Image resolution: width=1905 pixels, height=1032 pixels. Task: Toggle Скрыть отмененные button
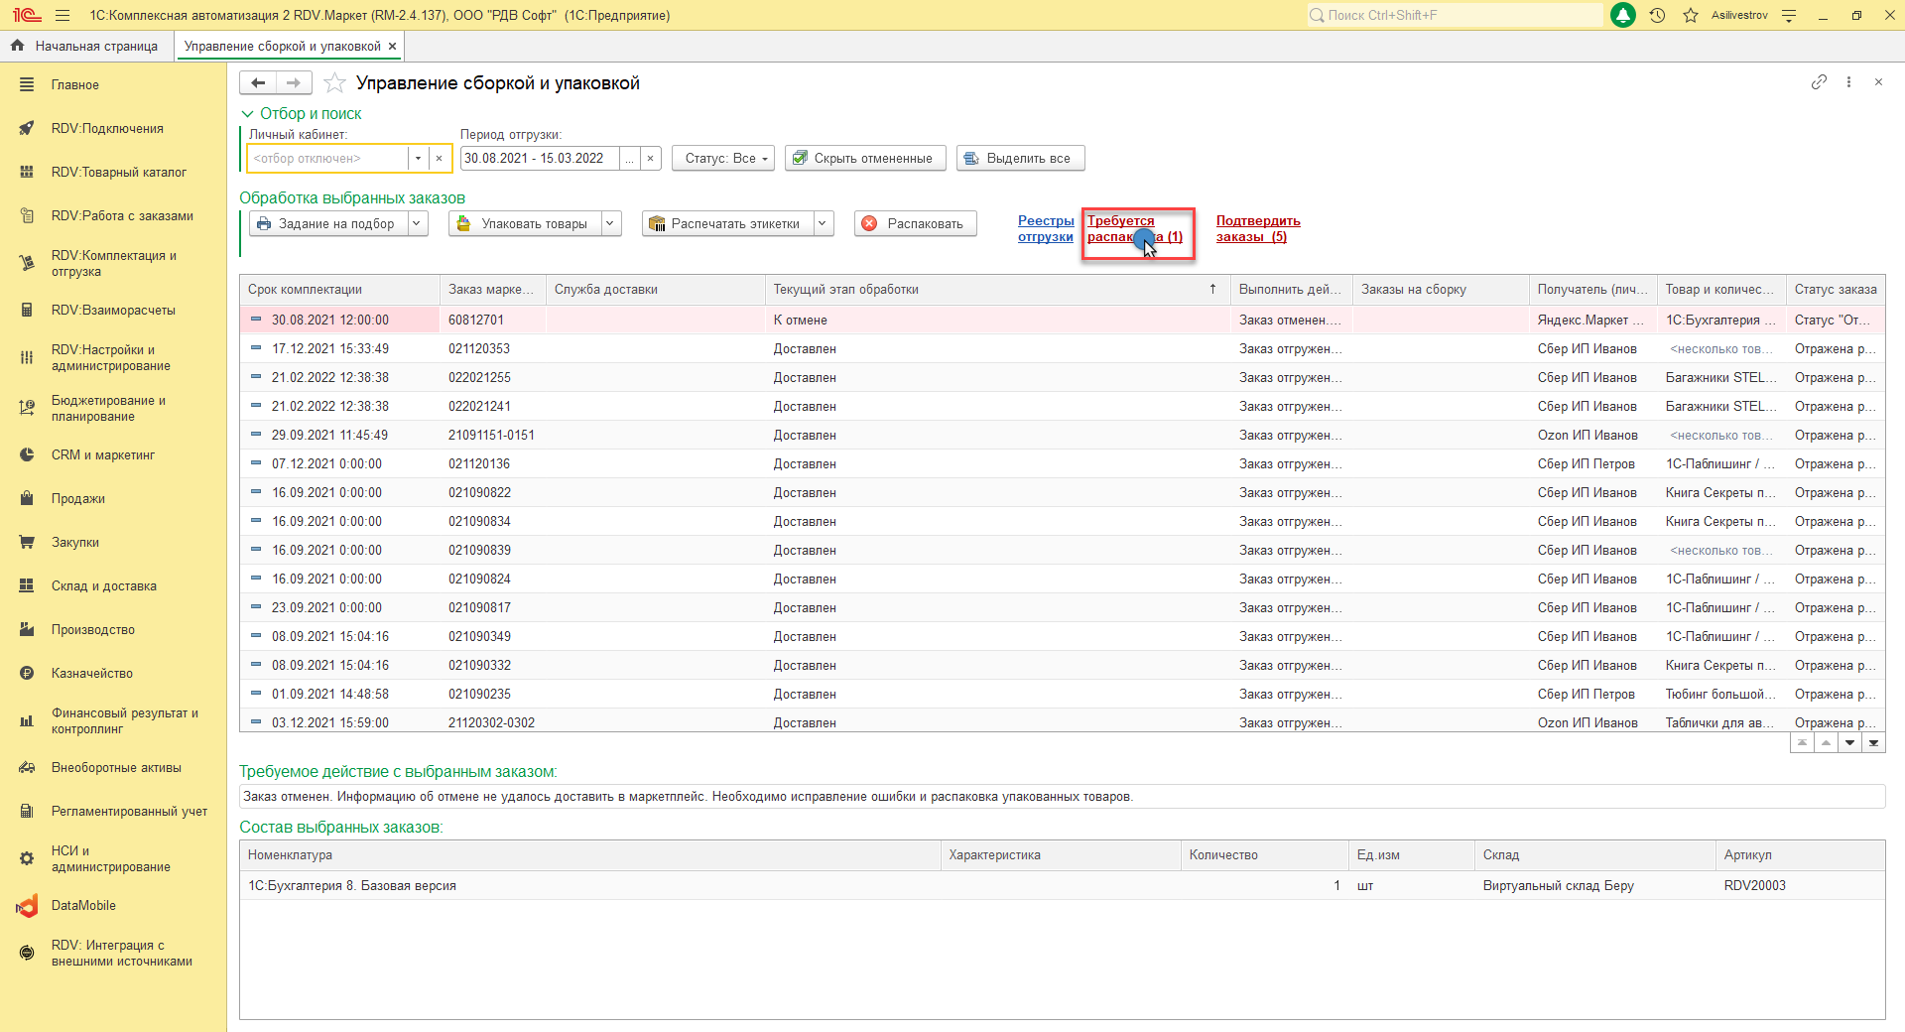click(866, 159)
